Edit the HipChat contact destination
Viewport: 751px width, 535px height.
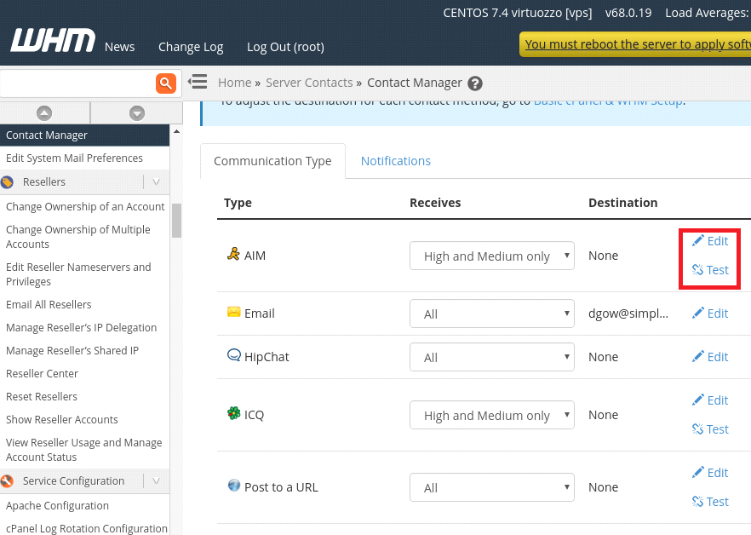710,357
